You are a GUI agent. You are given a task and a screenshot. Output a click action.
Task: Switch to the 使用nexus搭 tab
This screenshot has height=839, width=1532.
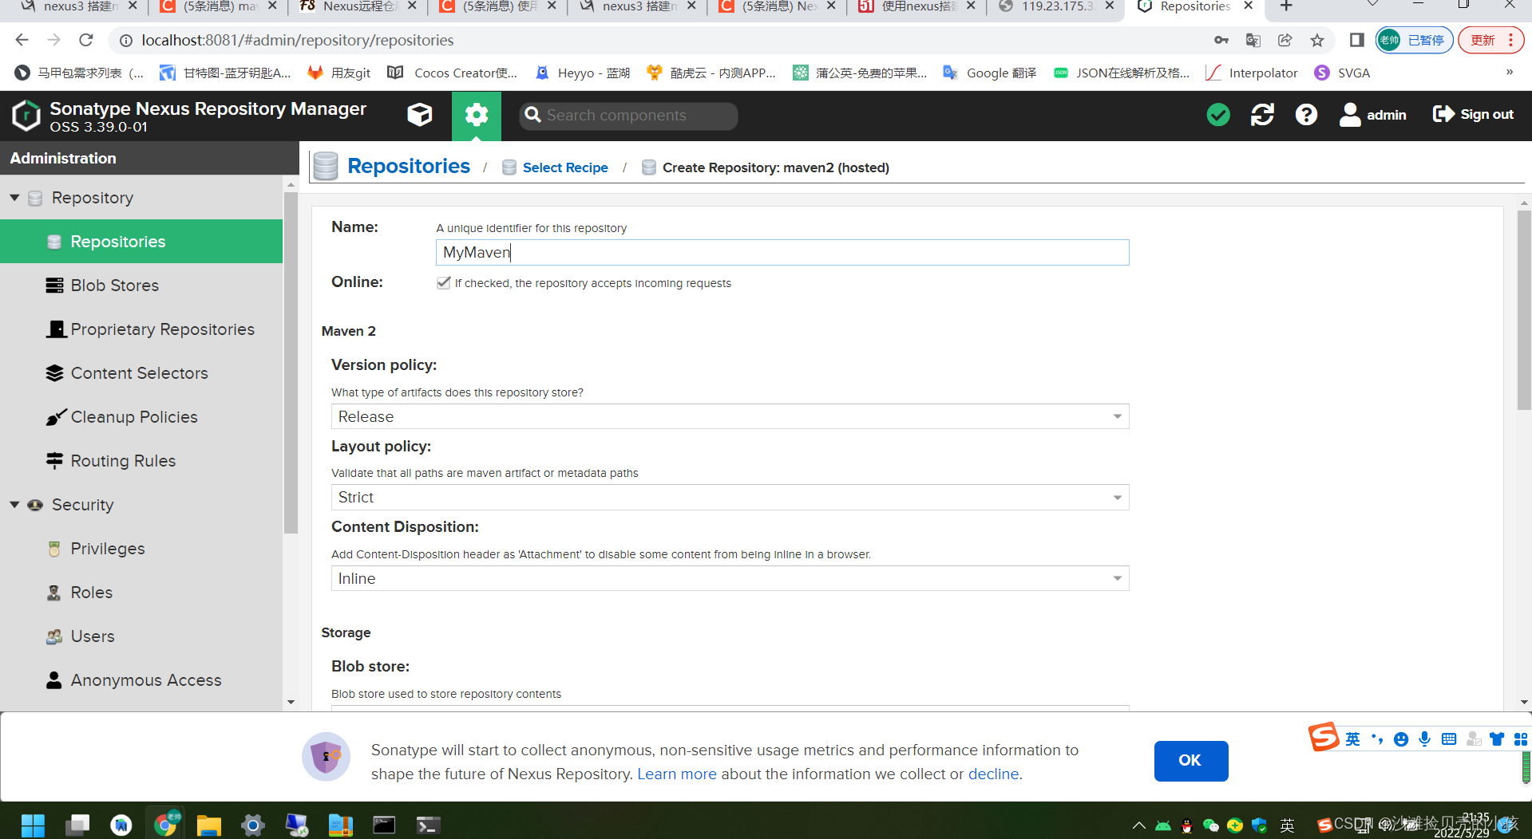pos(916,6)
